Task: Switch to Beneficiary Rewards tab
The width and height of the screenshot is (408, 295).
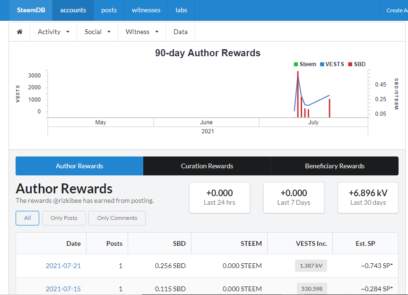Action: click(x=335, y=166)
